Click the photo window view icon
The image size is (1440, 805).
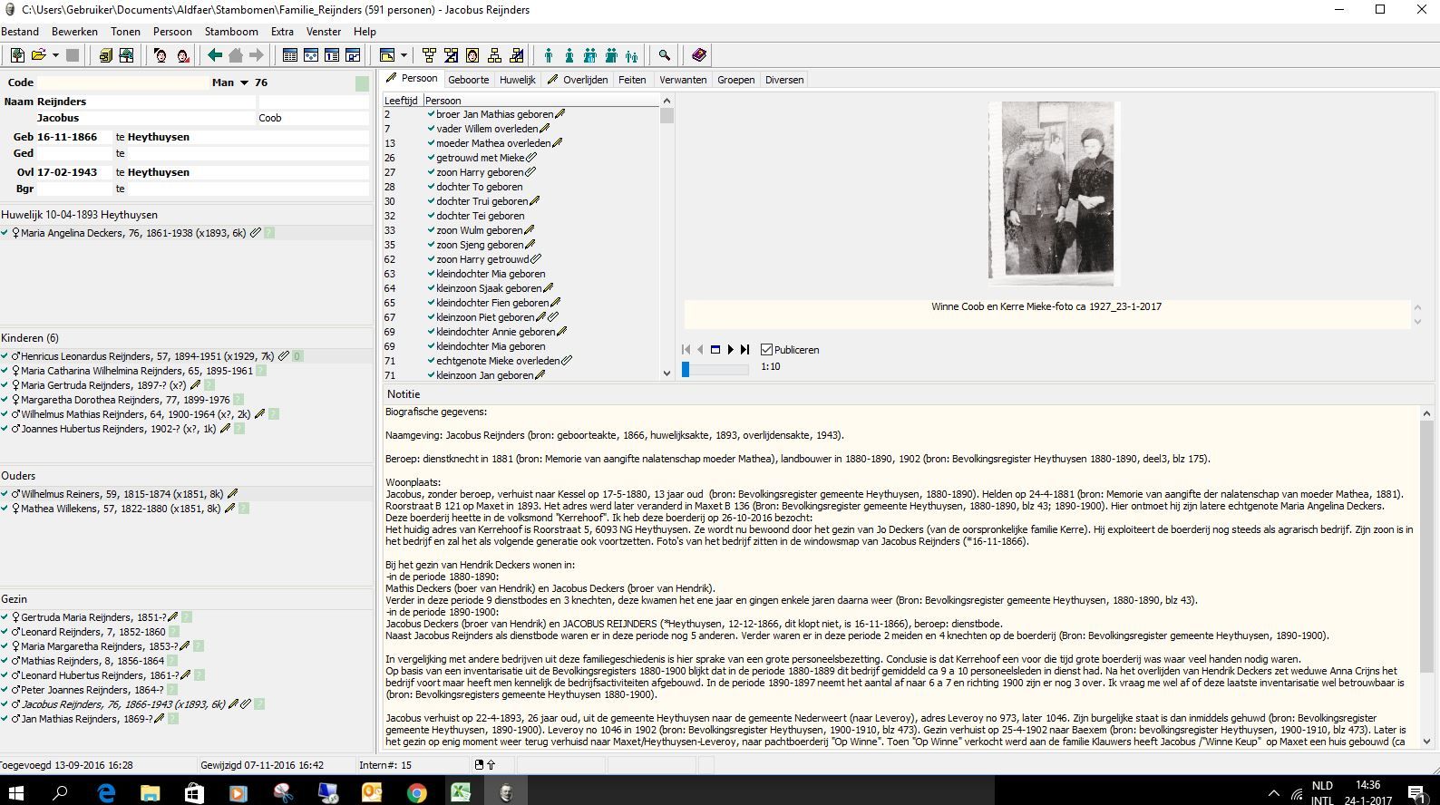[x=715, y=350]
